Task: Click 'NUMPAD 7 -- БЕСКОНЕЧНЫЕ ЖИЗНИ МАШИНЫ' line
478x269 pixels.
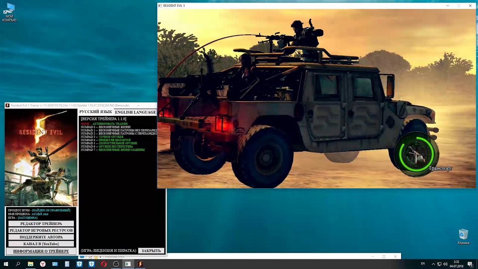Action: coord(113,150)
